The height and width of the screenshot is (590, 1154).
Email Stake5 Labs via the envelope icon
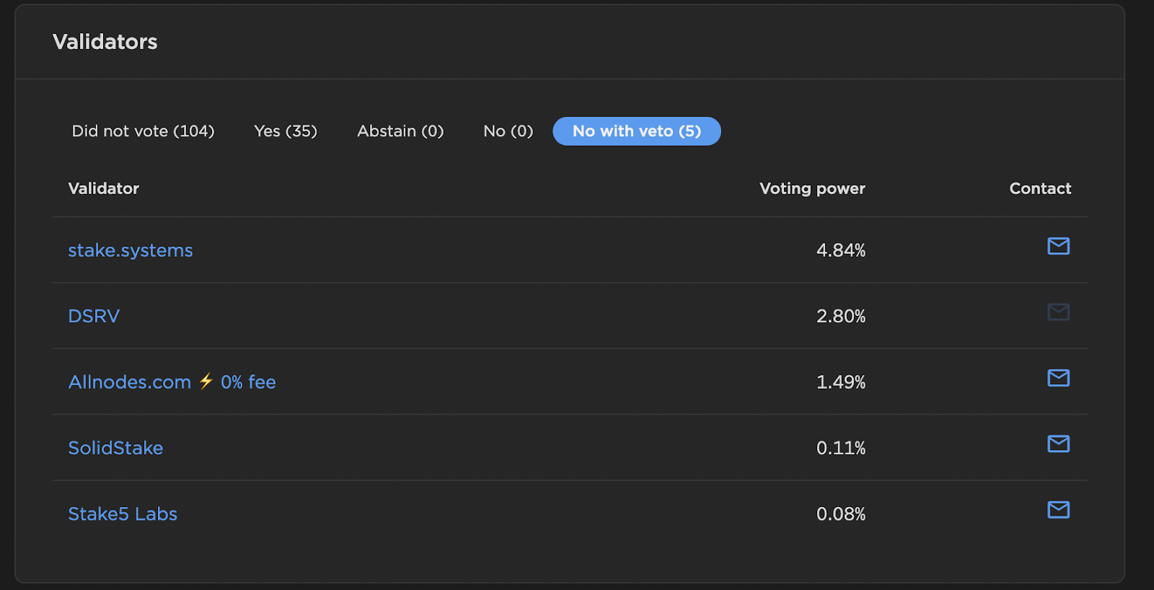tap(1058, 510)
